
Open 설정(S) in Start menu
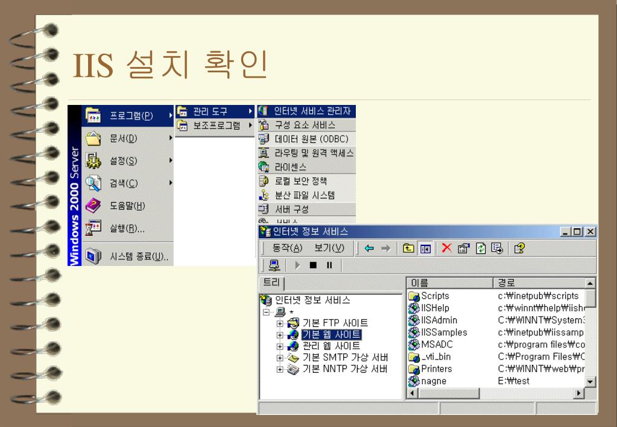128,160
